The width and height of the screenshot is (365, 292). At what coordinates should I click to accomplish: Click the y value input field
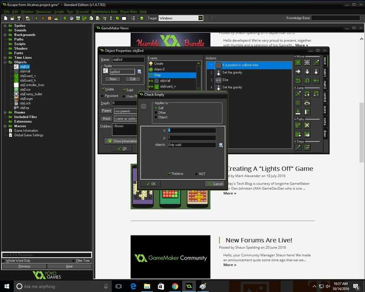(191, 138)
